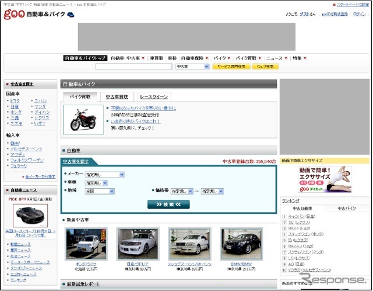Screen dimensions: 373x291
Task: Open the メルセデス・ベンツ car photo
Action: point(189,244)
